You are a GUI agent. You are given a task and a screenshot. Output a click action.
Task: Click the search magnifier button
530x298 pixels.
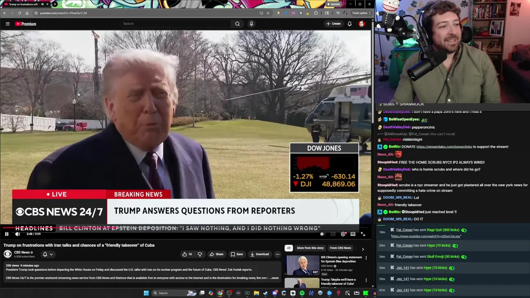237,24
